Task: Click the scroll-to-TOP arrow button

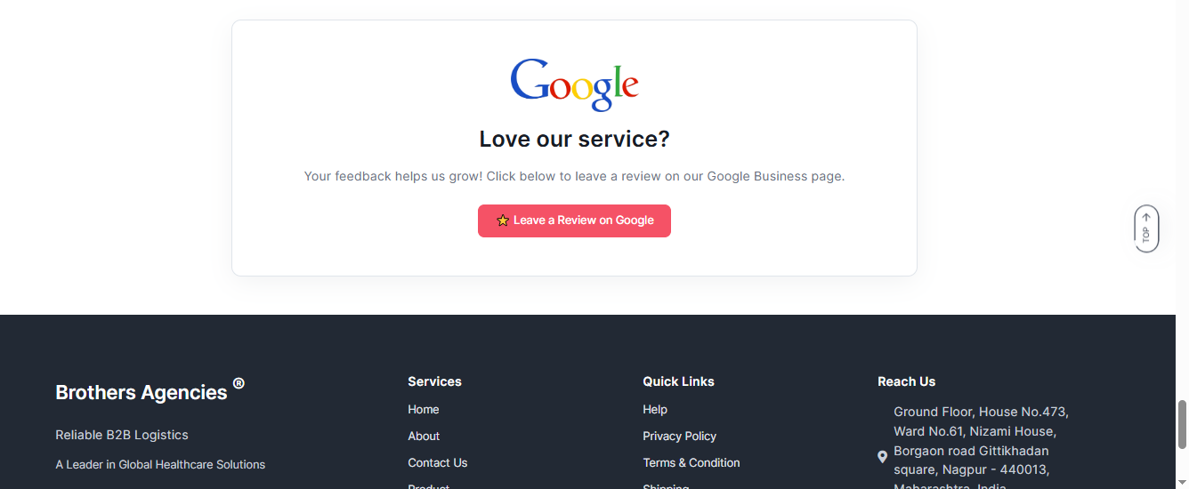Action: (1146, 229)
